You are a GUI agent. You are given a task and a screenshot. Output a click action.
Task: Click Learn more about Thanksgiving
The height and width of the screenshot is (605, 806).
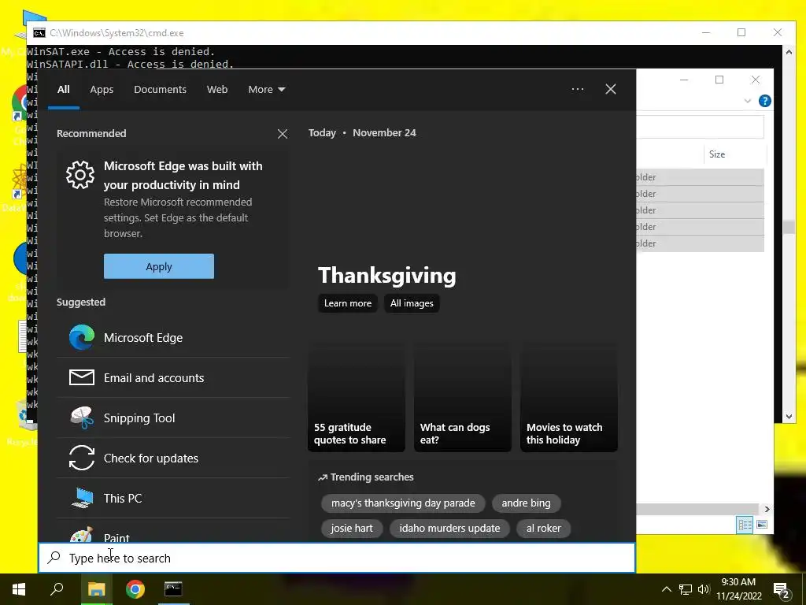click(348, 303)
